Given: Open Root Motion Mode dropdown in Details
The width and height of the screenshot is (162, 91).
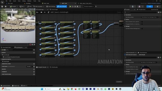Looking at the screenshot, I should [x=150, y=17].
